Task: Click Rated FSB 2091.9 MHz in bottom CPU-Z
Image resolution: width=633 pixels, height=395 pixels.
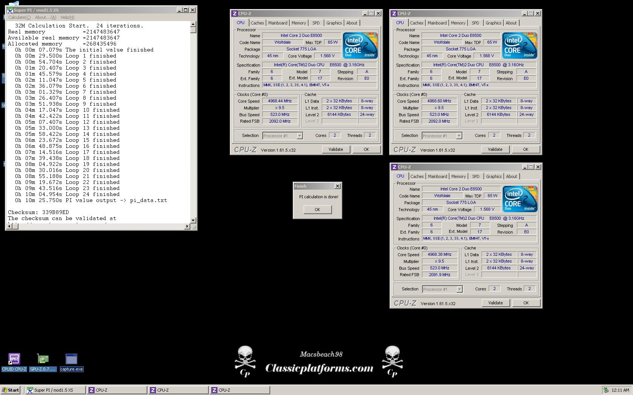Action: point(439,275)
